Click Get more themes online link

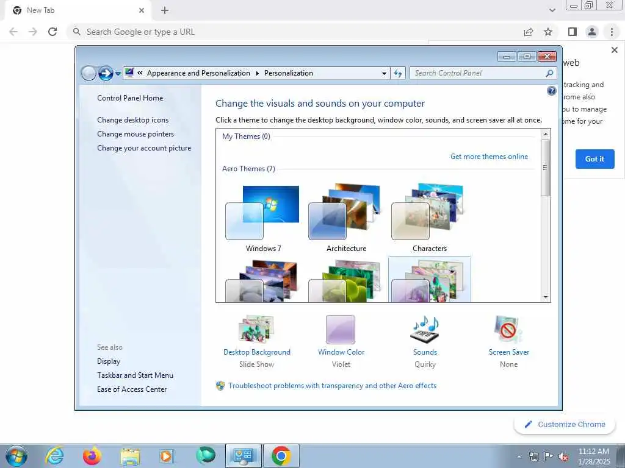[x=489, y=157]
